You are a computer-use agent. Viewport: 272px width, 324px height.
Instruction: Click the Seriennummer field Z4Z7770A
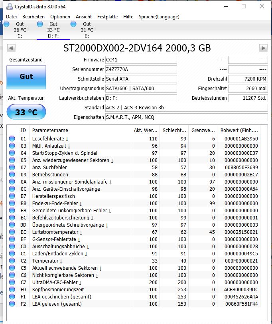pos(141,69)
